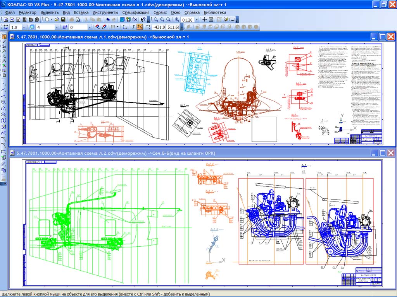This screenshot has height=297, width=397.
Task: Create a new document icon
Action: coord(47,19)
